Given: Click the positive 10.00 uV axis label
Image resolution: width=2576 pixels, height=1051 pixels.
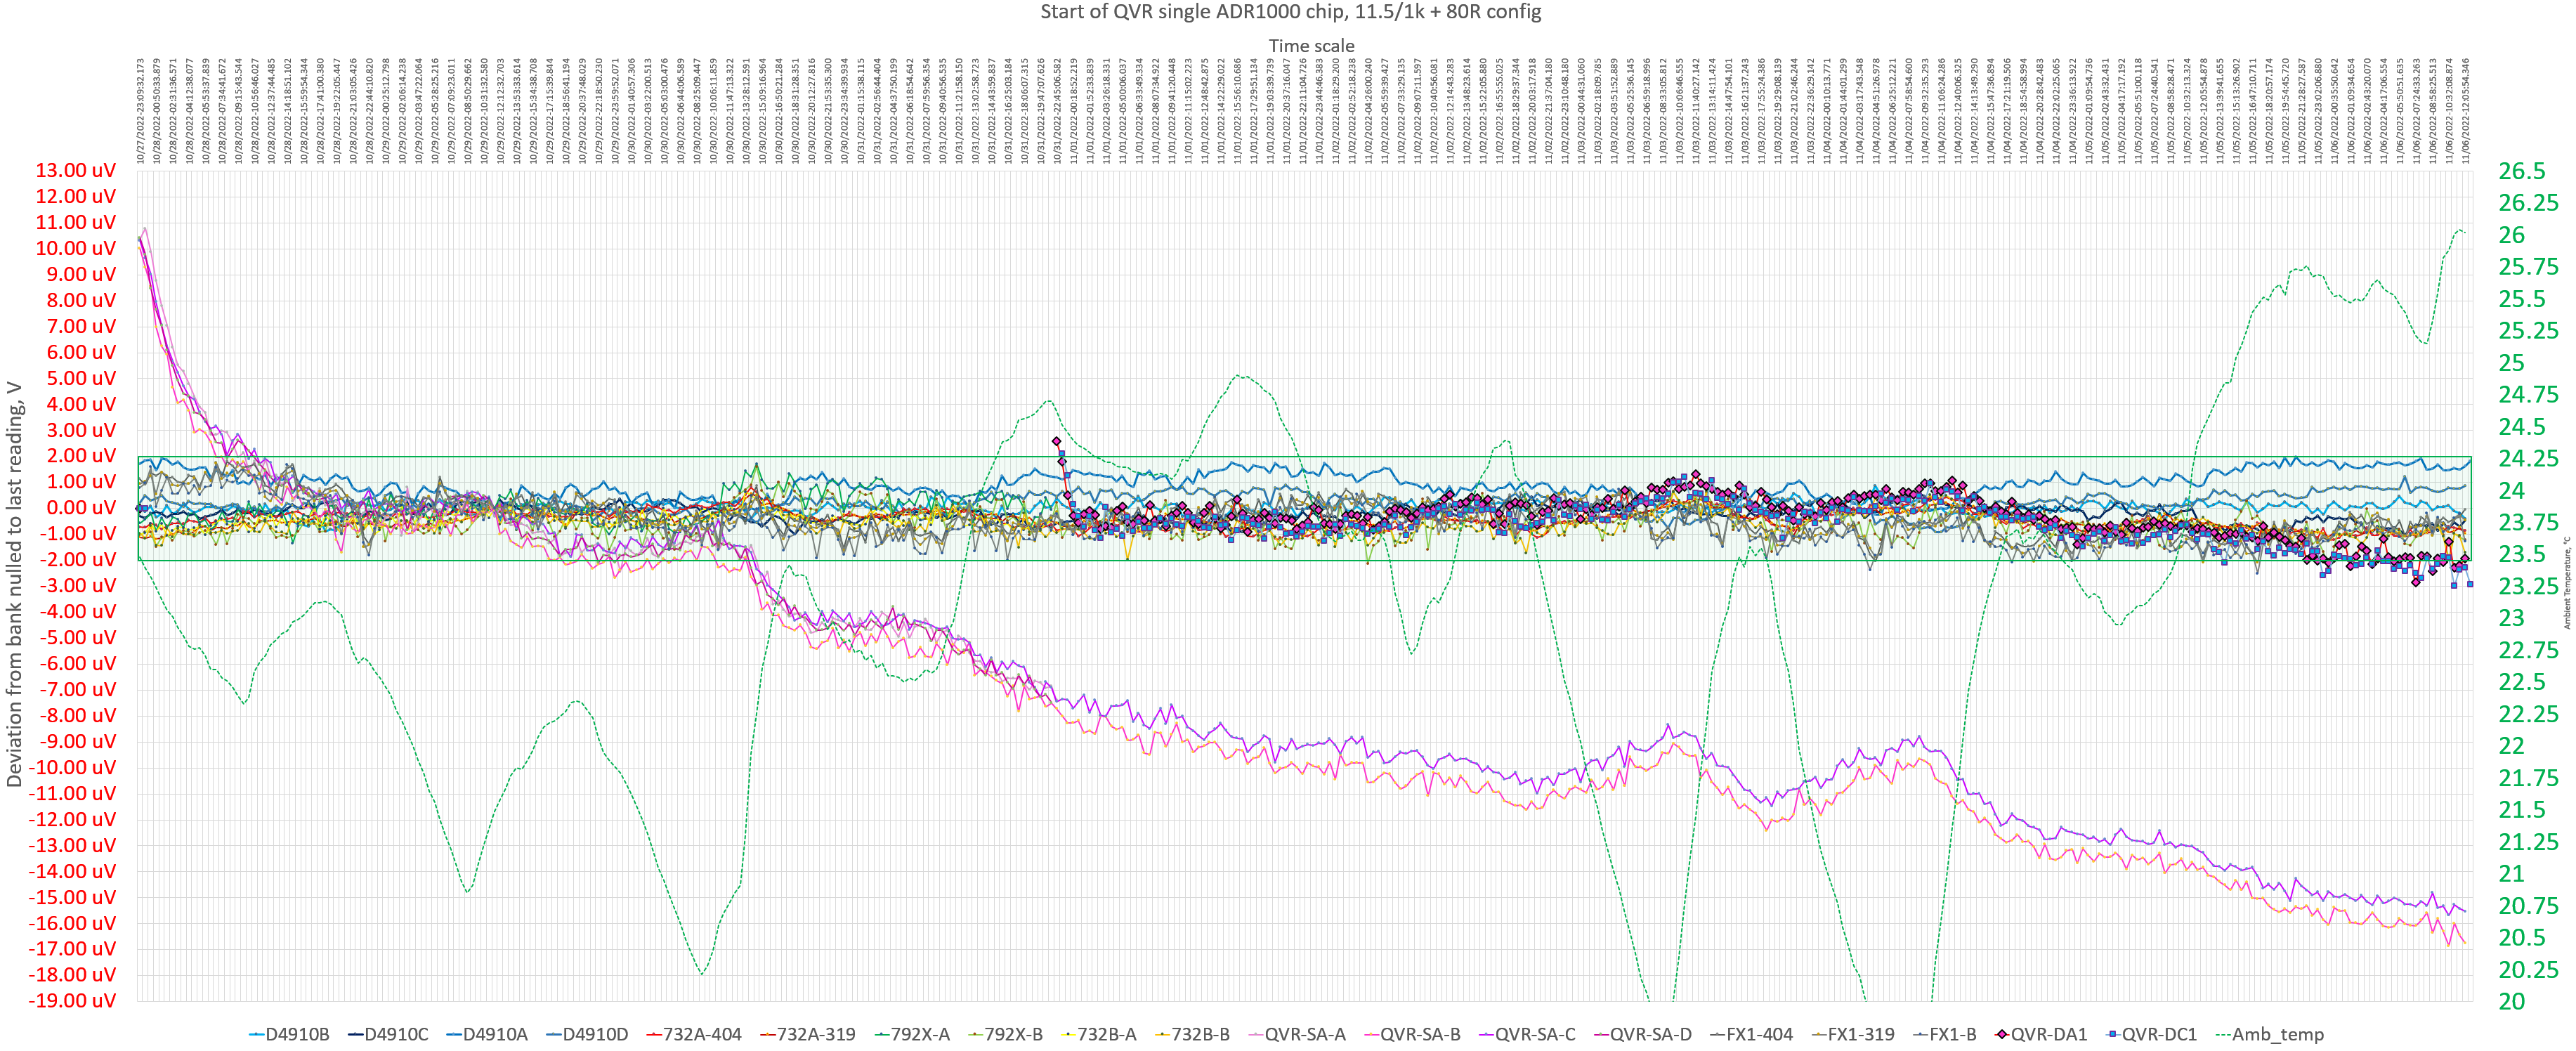Looking at the screenshot, I should coord(76,248).
